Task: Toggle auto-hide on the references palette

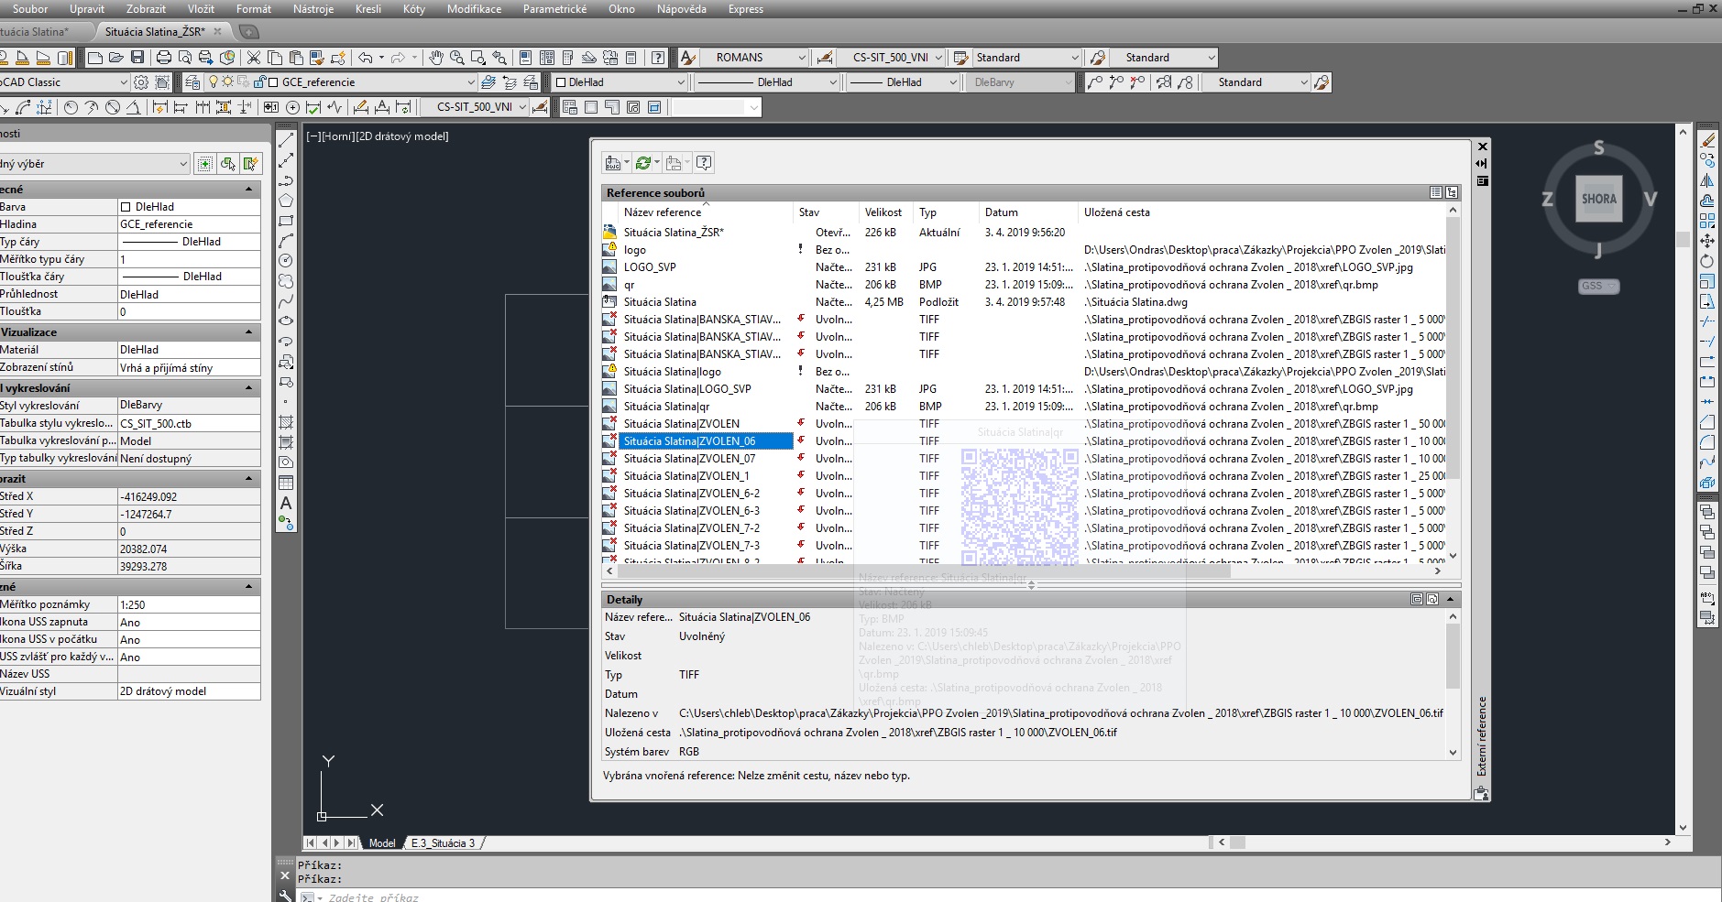Action: (1482, 163)
